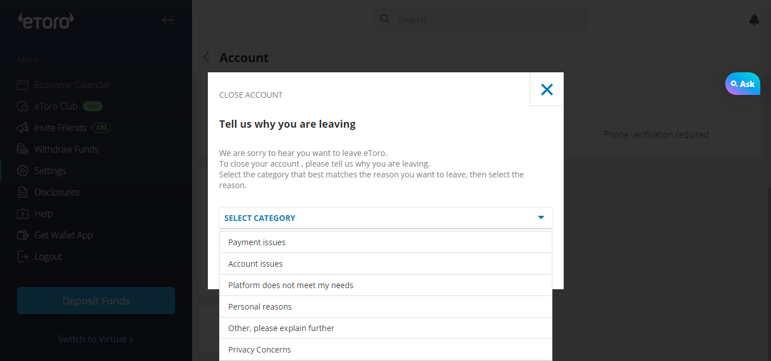Screen dimensions: 771x361
Task: Collapse the sidebar using the arrow icon
Action: [x=168, y=20]
